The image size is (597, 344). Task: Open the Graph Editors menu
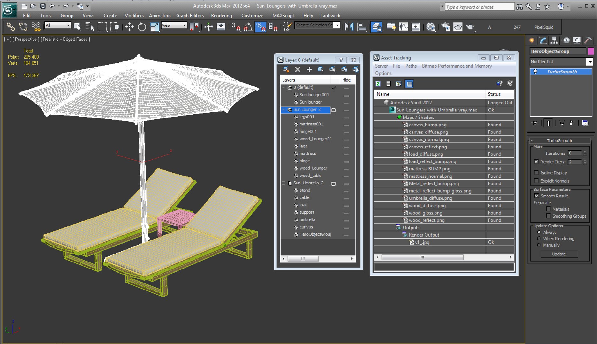(x=190, y=16)
